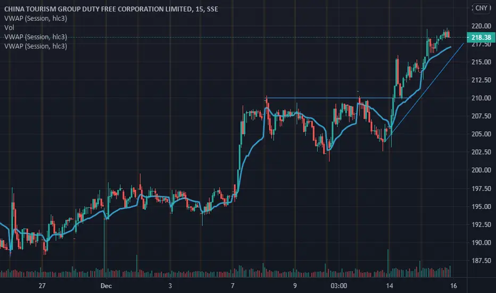Click the 16 date axis label

[453, 286]
